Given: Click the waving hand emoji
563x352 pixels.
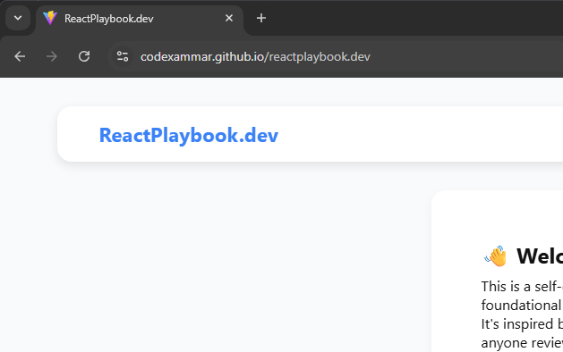Looking at the screenshot, I should pos(496,256).
